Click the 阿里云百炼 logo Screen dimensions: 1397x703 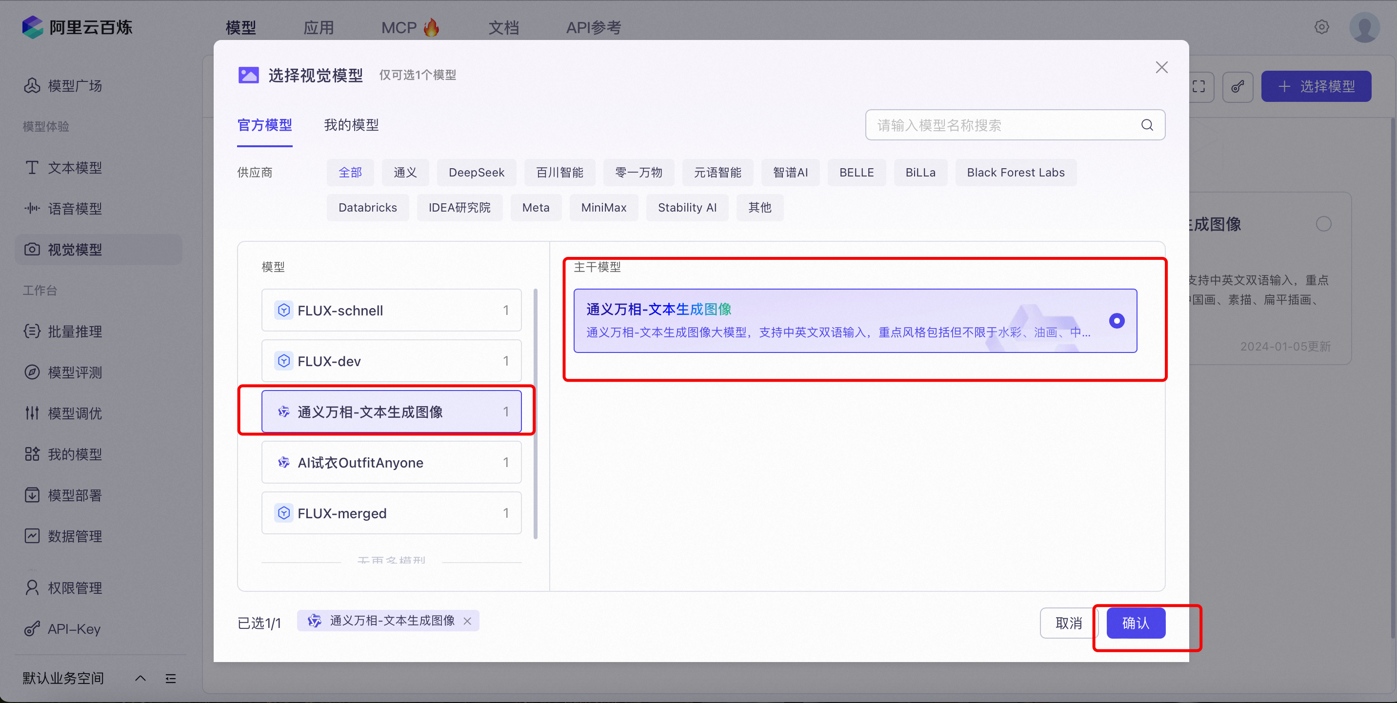(x=77, y=27)
